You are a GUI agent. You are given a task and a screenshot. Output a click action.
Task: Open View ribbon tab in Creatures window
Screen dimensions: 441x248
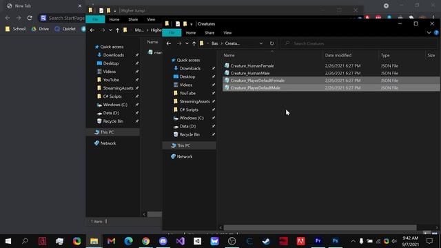click(227, 32)
